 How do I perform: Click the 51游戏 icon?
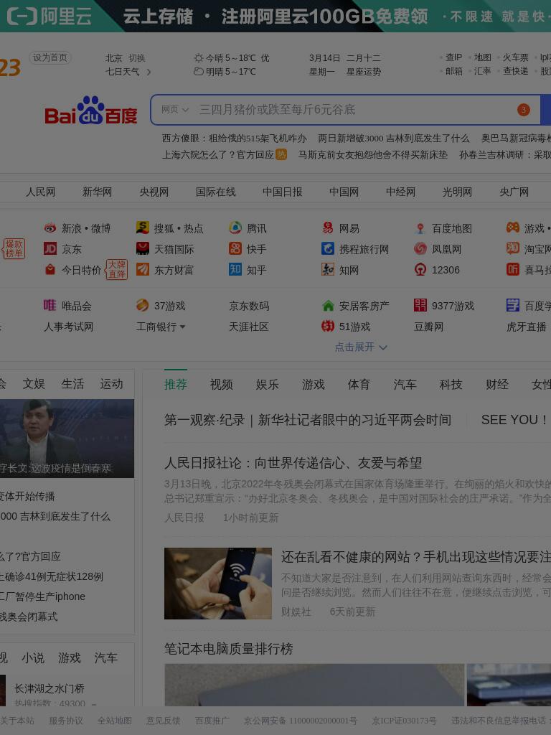point(327,326)
